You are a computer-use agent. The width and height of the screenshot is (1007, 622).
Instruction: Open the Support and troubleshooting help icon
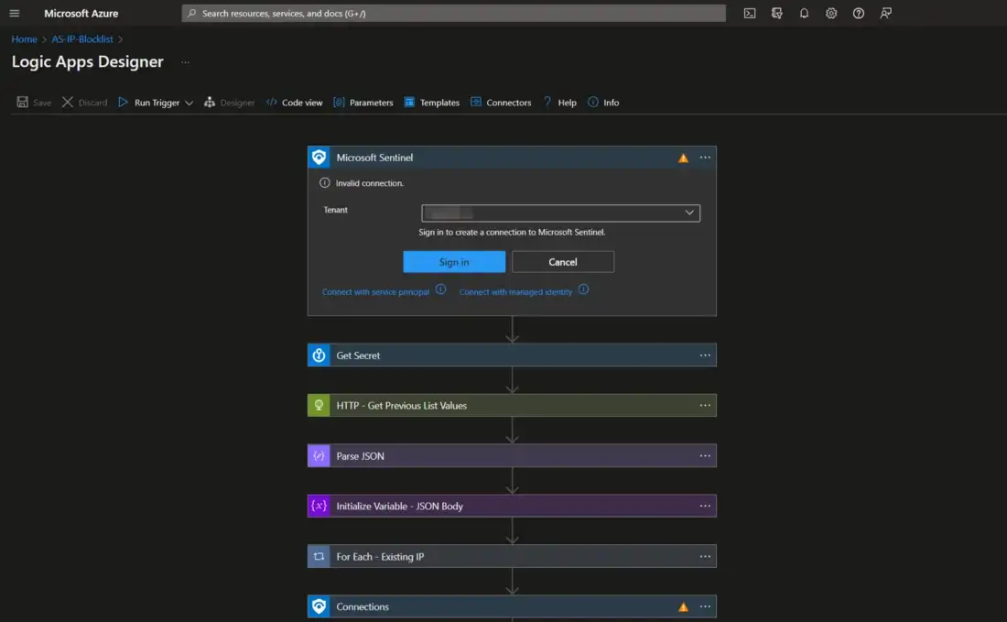[x=859, y=14]
